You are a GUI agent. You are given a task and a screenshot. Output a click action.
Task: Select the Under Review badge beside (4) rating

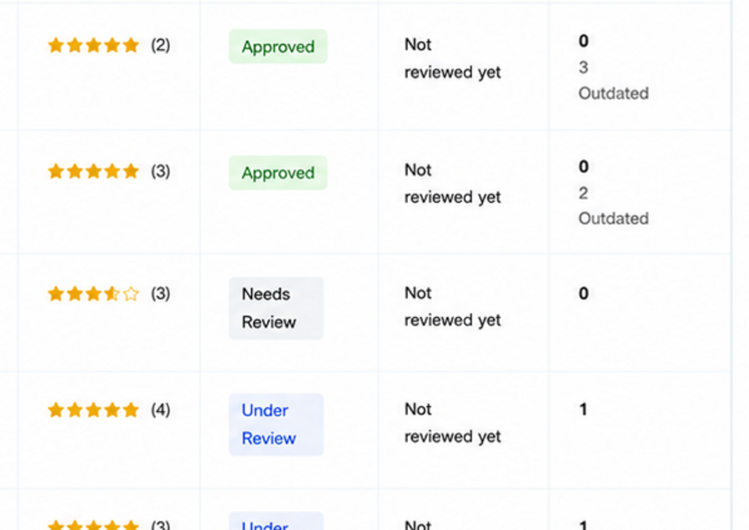click(276, 425)
